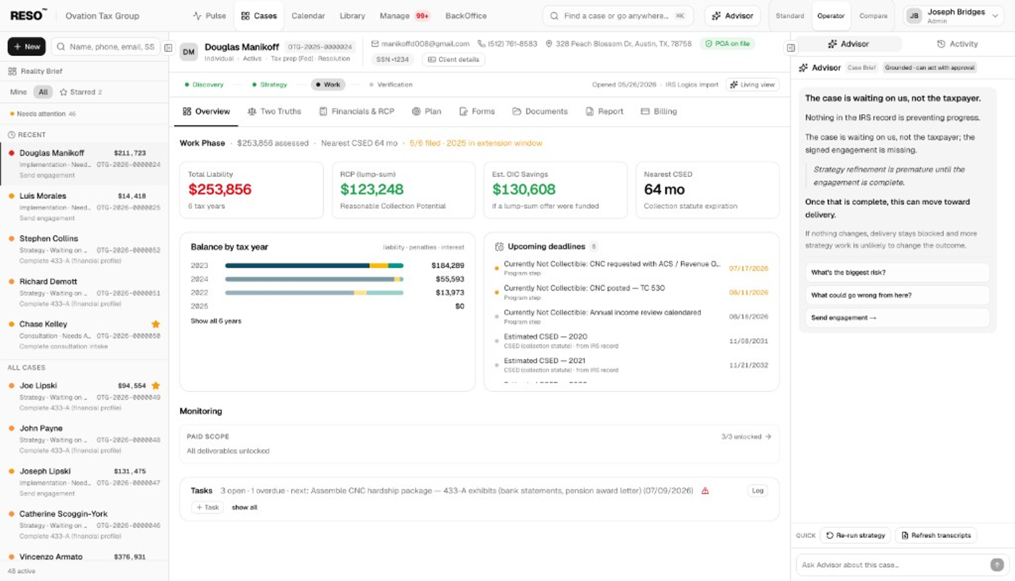
Task: Open Manage with 99+ badge
Action: pyautogui.click(x=405, y=16)
